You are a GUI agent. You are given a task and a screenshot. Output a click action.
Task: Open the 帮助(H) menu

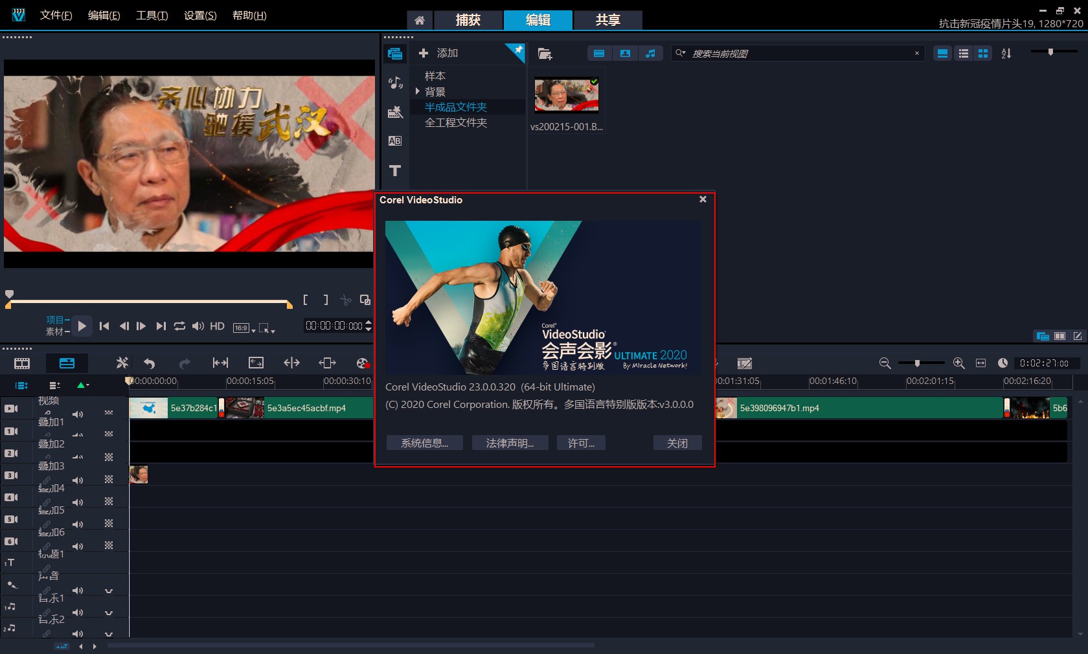[x=249, y=16]
